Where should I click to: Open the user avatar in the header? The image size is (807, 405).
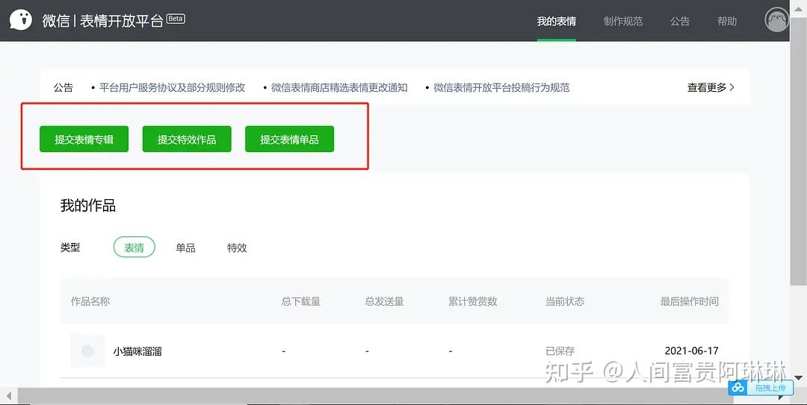[x=776, y=20]
